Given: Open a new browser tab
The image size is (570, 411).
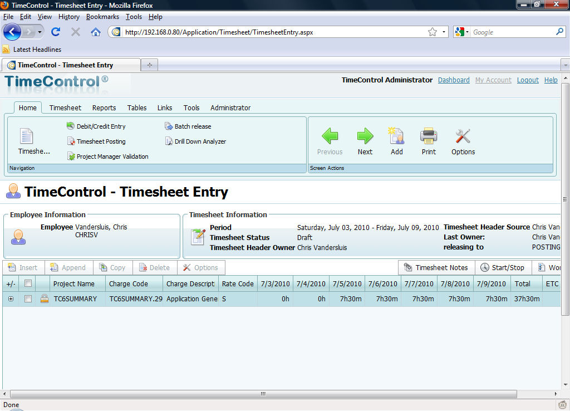Looking at the screenshot, I should pyautogui.click(x=149, y=65).
